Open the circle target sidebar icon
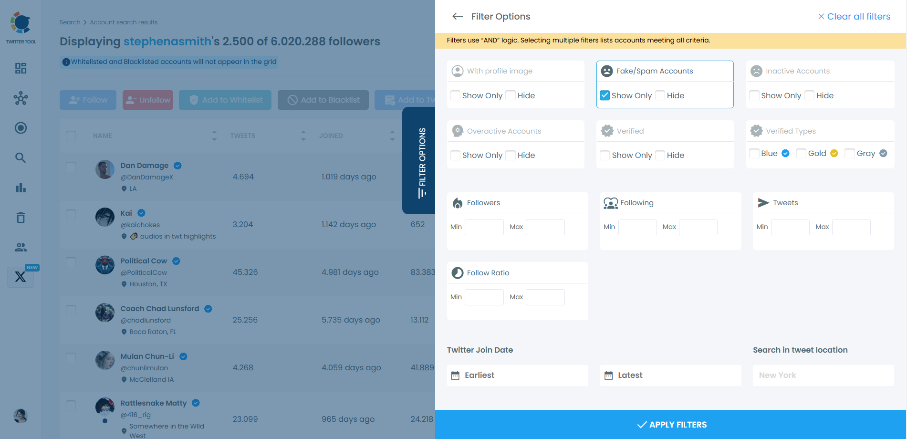Screen dimensions: 907x439 (21, 128)
